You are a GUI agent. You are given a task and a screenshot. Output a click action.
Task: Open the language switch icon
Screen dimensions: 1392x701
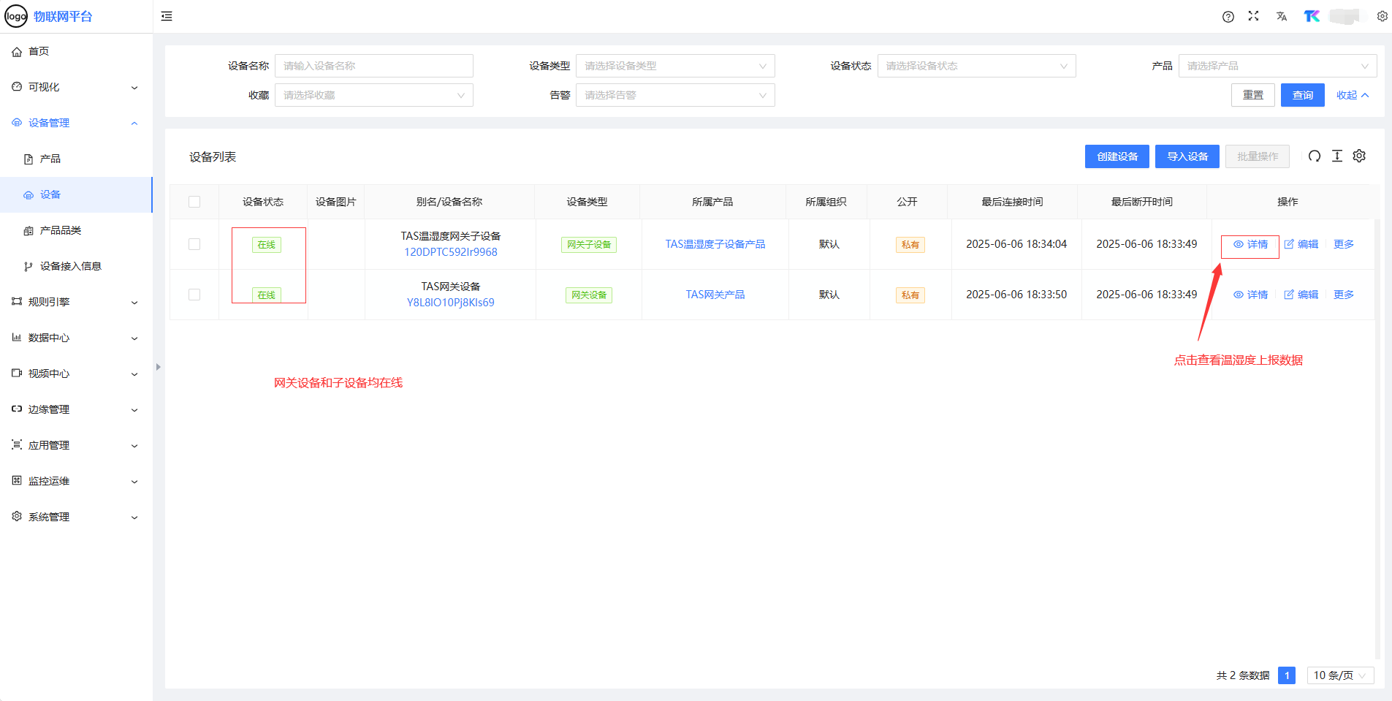pyautogui.click(x=1281, y=16)
